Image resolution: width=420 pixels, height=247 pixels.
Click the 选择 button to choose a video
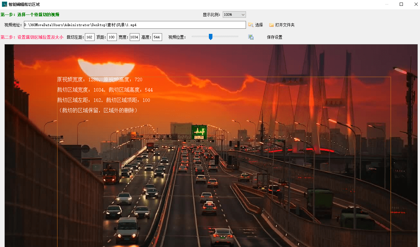(x=259, y=25)
